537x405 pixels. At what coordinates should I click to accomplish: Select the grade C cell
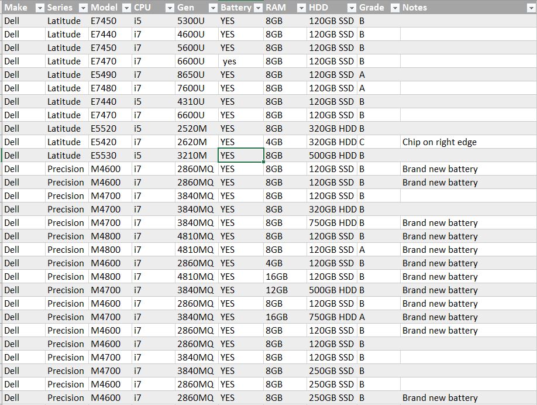(x=379, y=142)
